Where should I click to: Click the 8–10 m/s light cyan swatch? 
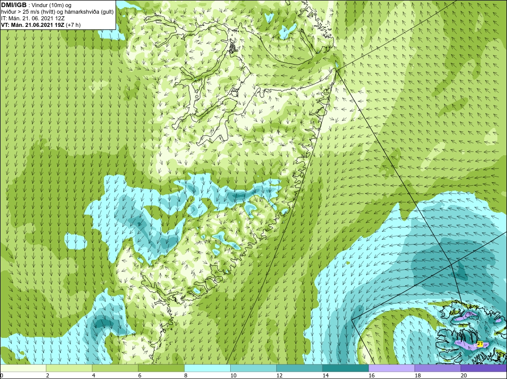207,368
